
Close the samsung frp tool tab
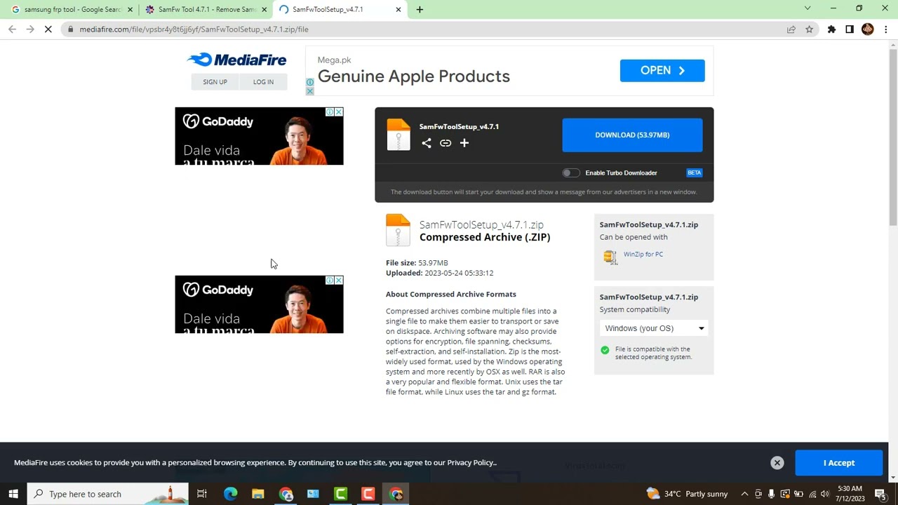[x=130, y=10]
